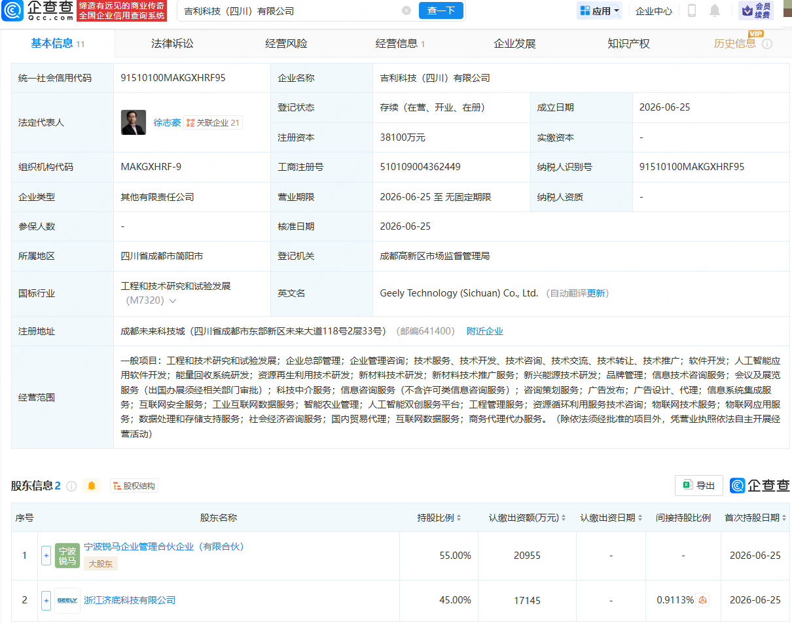This screenshot has height=623, width=792.
Task: Click the registered capital 38100万元
Action: point(403,137)
